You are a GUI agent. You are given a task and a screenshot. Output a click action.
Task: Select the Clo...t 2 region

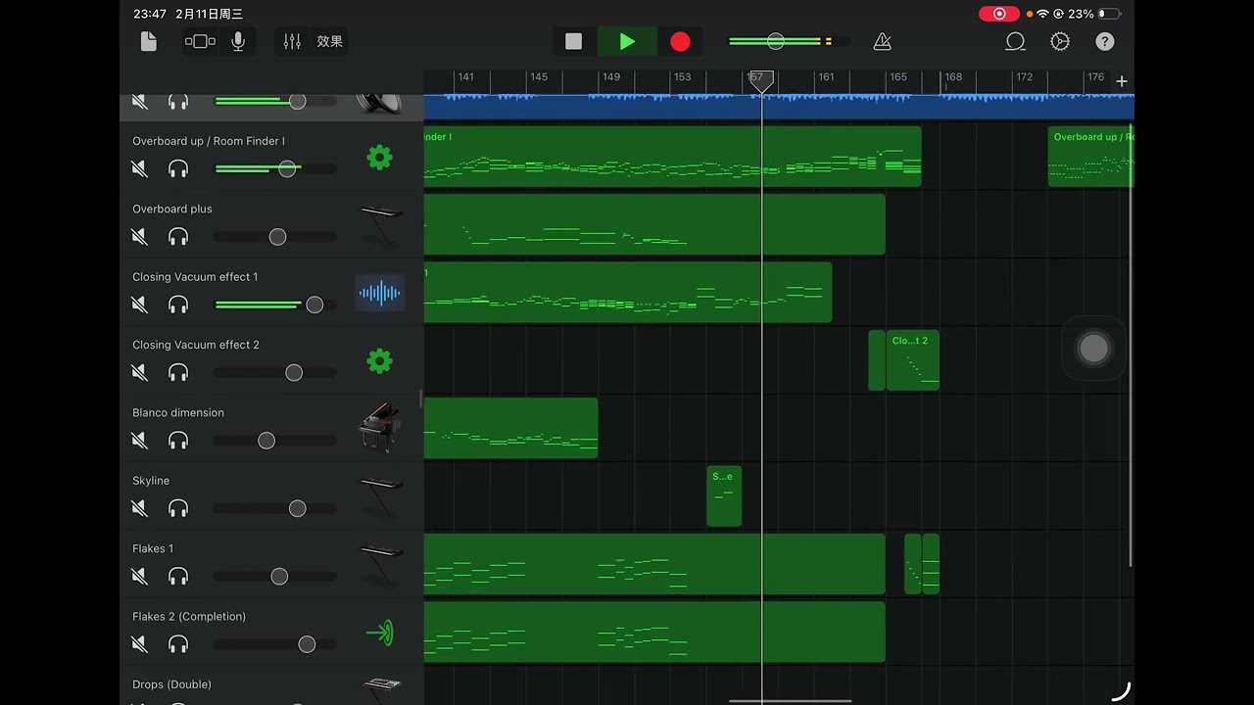(913, 360)
